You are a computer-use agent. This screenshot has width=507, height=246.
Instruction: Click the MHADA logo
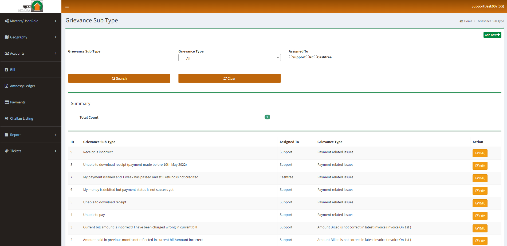click(x=31, y=6)
